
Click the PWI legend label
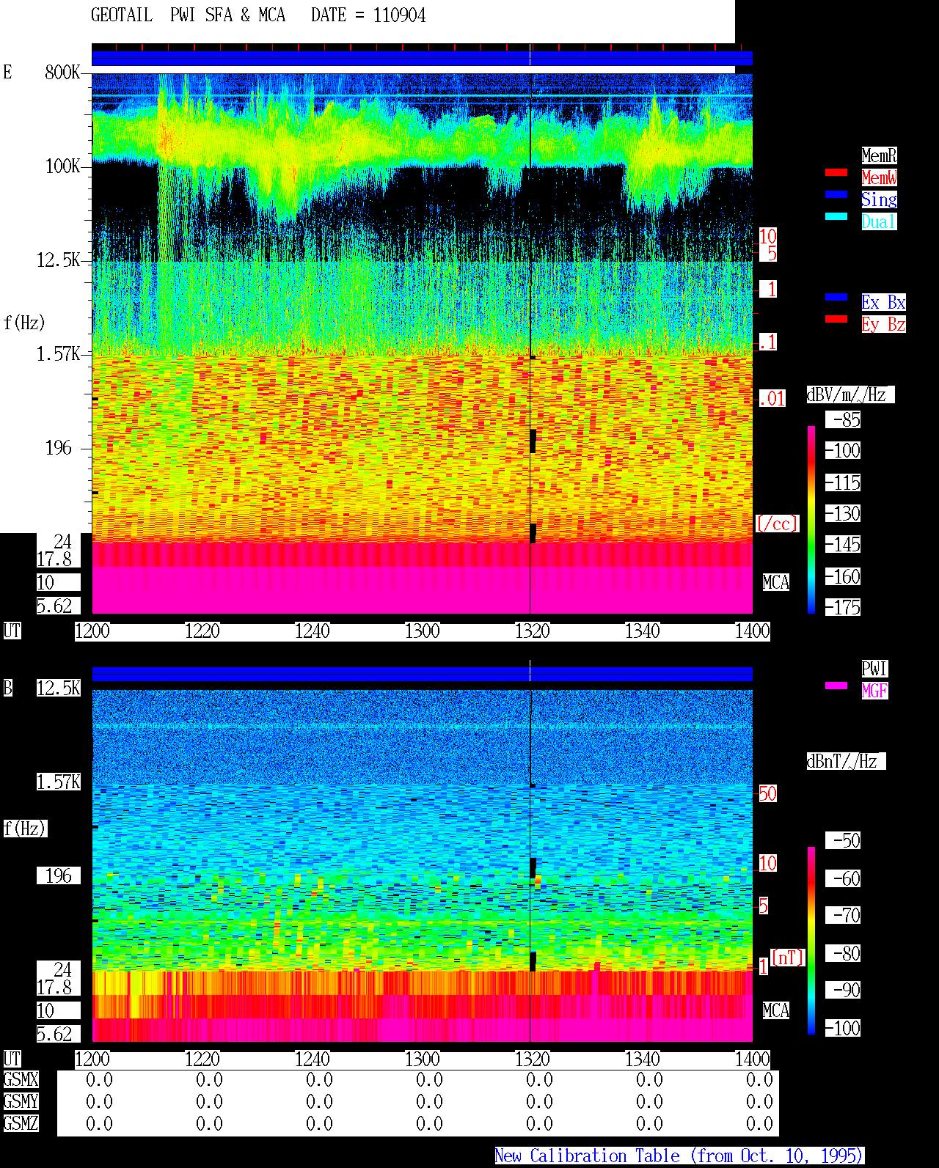874,669
